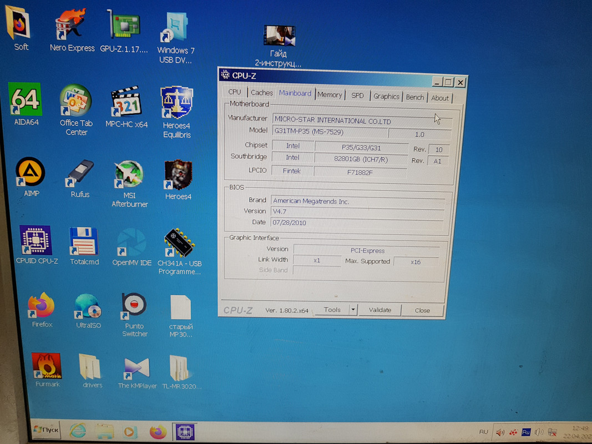Click BIOS Brand American Megatrends Inc.

357,201
